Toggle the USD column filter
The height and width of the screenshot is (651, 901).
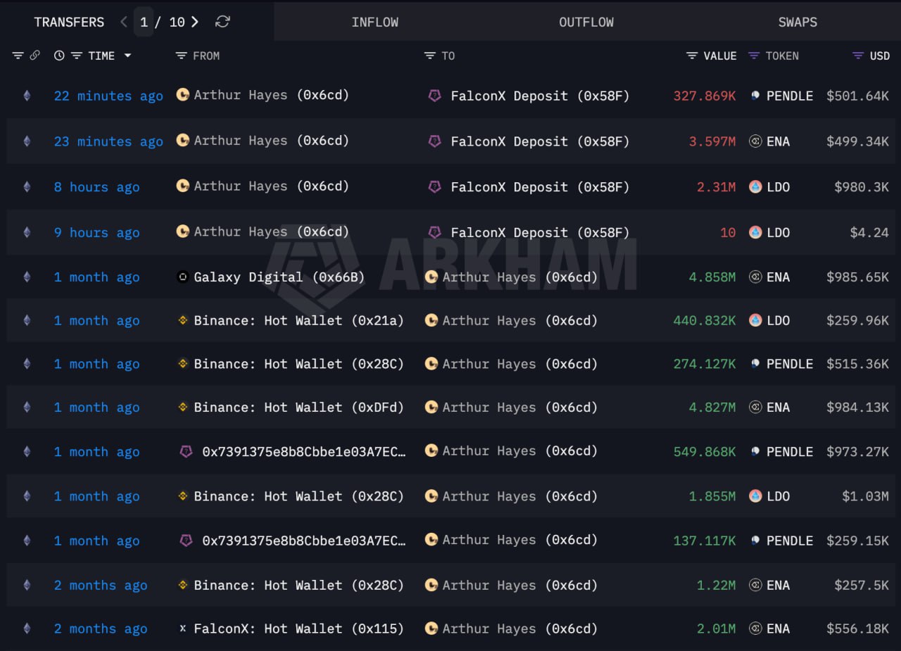tap(857, 56)
